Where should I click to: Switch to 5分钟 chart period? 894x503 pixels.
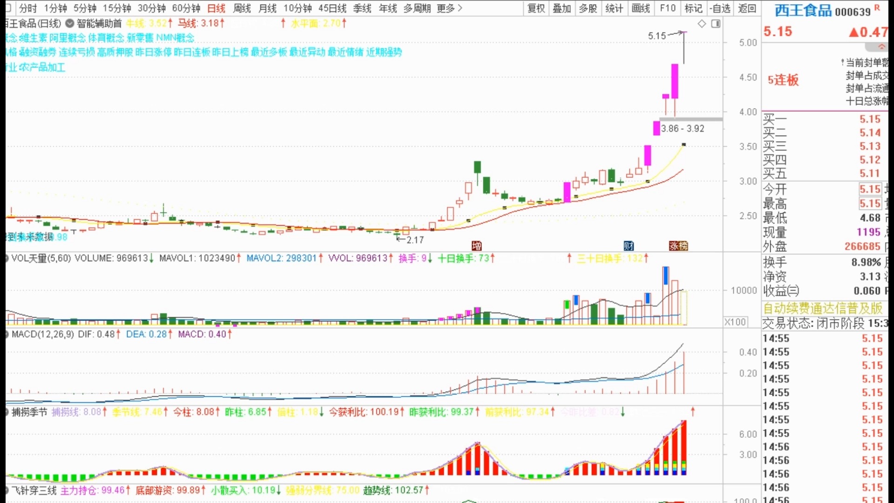pos(85,8)
